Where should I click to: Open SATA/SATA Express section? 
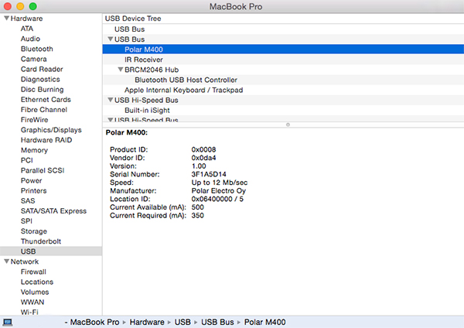click(x=53, y=210)
